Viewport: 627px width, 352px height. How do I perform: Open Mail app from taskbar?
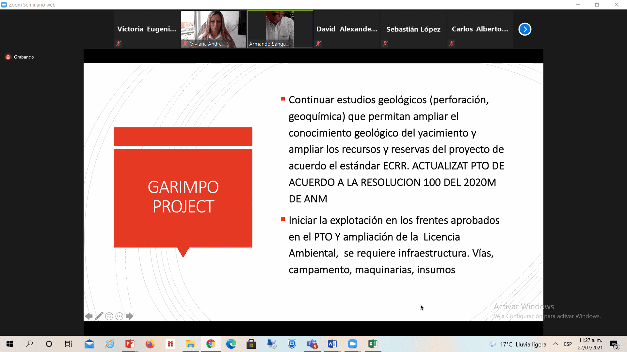(89, 344)
